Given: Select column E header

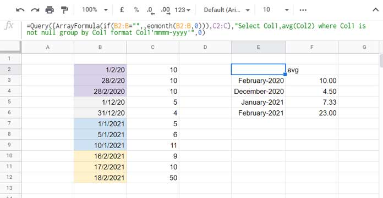Looking at the screenshot, I should tap(259, 47).
